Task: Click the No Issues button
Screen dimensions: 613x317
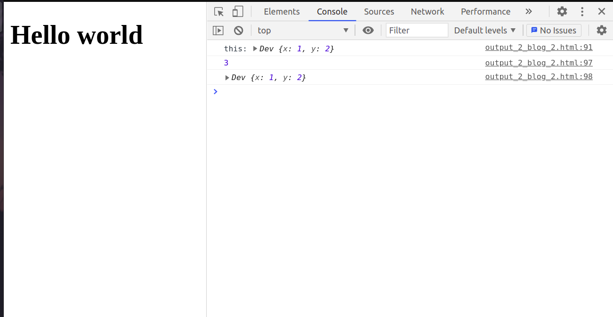Action: (554, 31)
